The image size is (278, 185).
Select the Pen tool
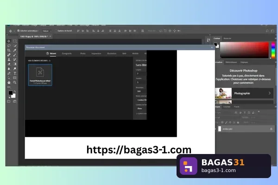(x=9, y=73)
